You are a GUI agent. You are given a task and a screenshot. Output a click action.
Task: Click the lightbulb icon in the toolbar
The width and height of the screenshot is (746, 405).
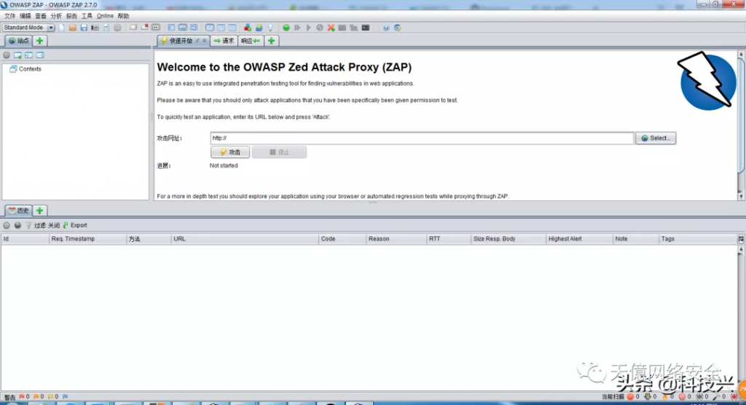(270, 28)
